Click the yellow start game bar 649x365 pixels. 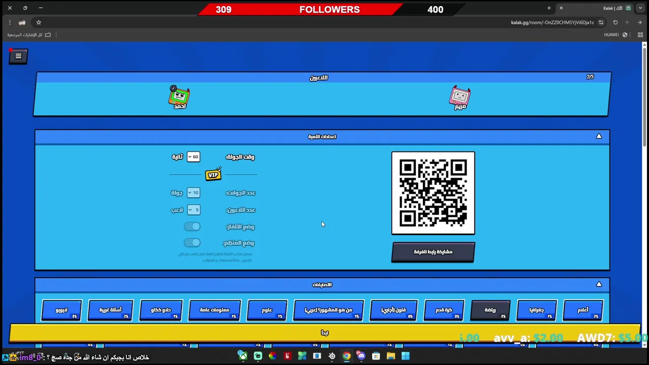tap(324, 333)
